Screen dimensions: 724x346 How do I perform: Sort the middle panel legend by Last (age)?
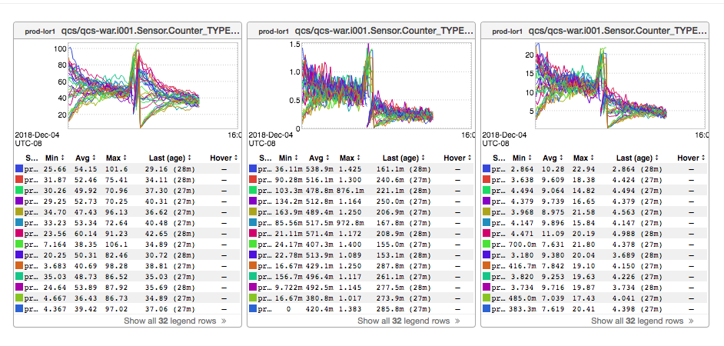404,158
